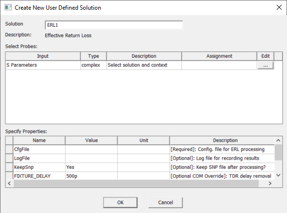This screenshot has height=213, width=287.
Task: Click the FIXTURE_DELAY value '500p'
Action: pyautogui.click(x=91, y=176)
